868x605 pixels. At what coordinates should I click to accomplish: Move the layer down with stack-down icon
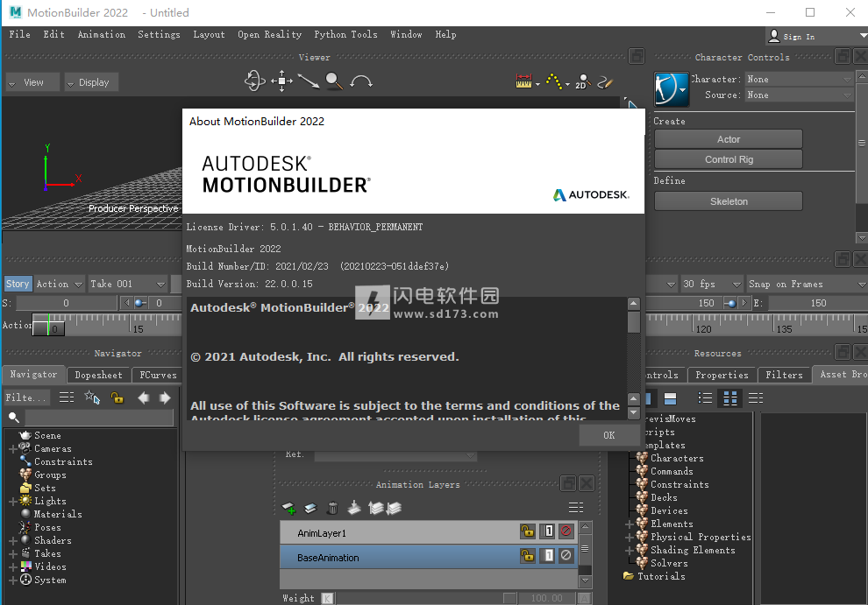[395, 508]
